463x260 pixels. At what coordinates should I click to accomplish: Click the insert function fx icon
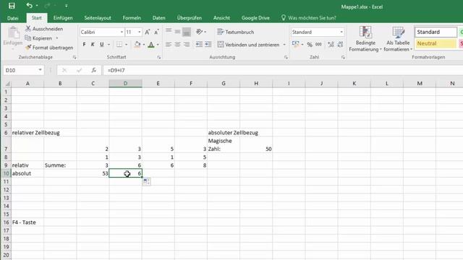click(x=93, y=70)
